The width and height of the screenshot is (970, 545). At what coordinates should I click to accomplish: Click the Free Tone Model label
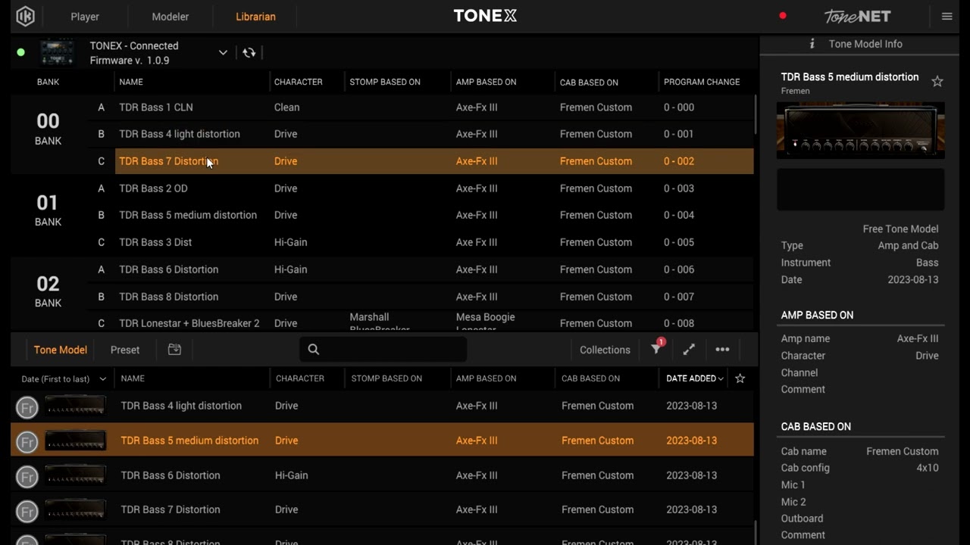pos(900,229)
